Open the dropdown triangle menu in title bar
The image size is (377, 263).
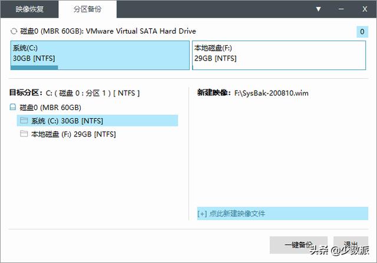(x=318, y=9)
